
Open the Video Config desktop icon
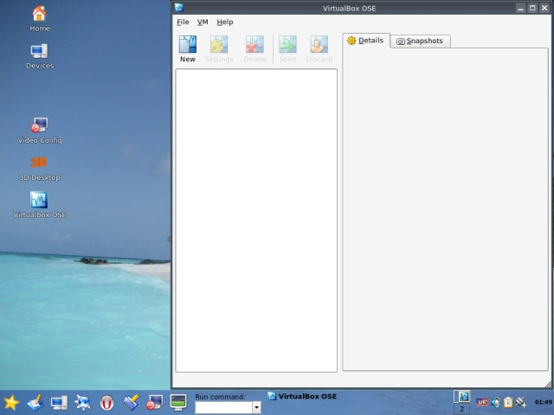coord(40,131)
